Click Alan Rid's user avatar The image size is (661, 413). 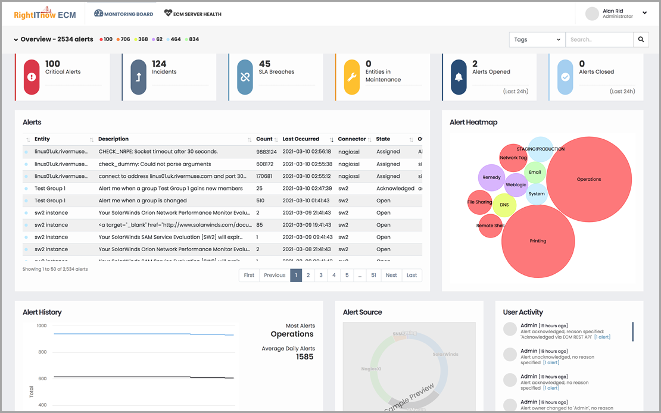tap(592, 14)
